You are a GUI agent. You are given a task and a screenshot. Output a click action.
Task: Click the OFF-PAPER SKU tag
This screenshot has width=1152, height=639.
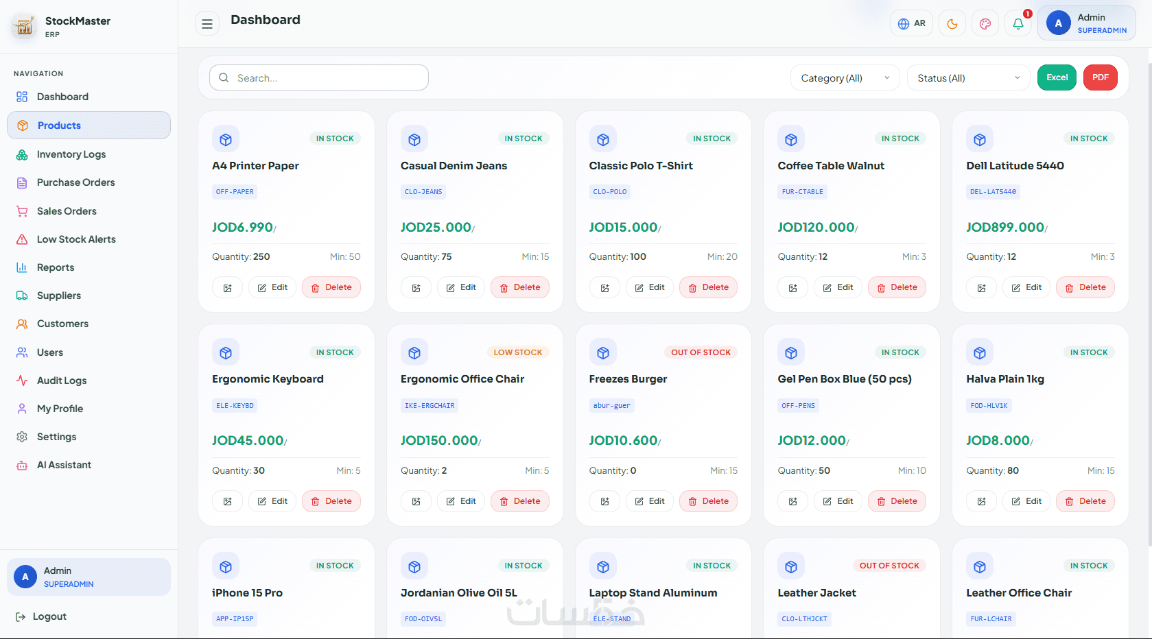pos(235,192)
